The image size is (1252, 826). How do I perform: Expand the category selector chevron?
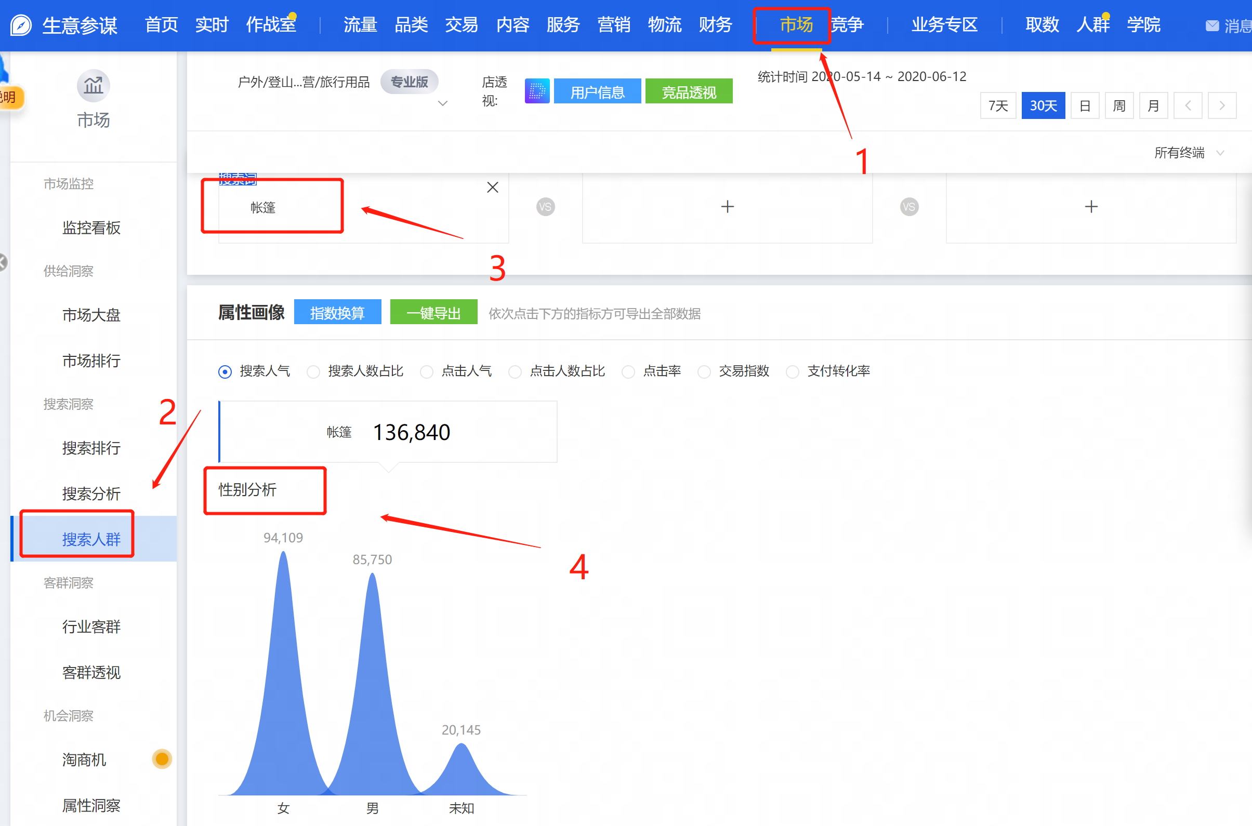point(443,103)
